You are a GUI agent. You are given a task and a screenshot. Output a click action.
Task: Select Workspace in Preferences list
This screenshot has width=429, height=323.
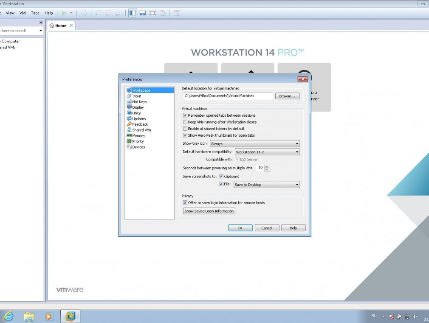pos(150,90)
